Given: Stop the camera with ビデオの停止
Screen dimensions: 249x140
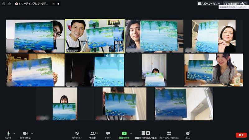Looking at the screenshot, I should 25,135.
